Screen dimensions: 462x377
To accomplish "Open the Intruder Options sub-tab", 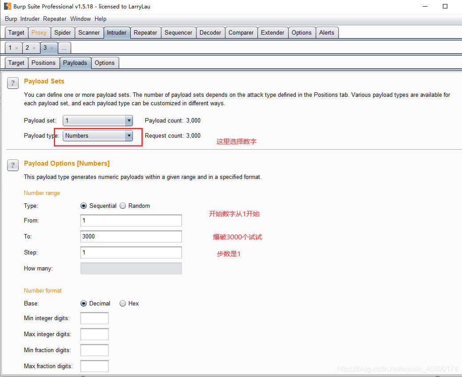I will click(x=105, y=63).
